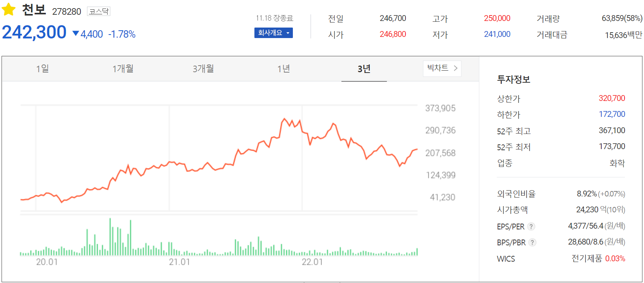
Task: Click the chart axis label 124,399
Action: pos(440,175)
